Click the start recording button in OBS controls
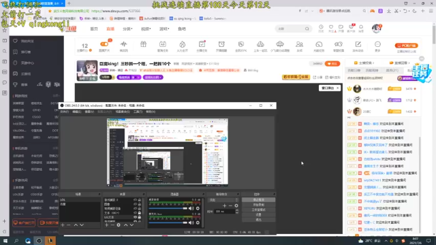Viewport: 436px width, 245px height. [x=259, y=205]
